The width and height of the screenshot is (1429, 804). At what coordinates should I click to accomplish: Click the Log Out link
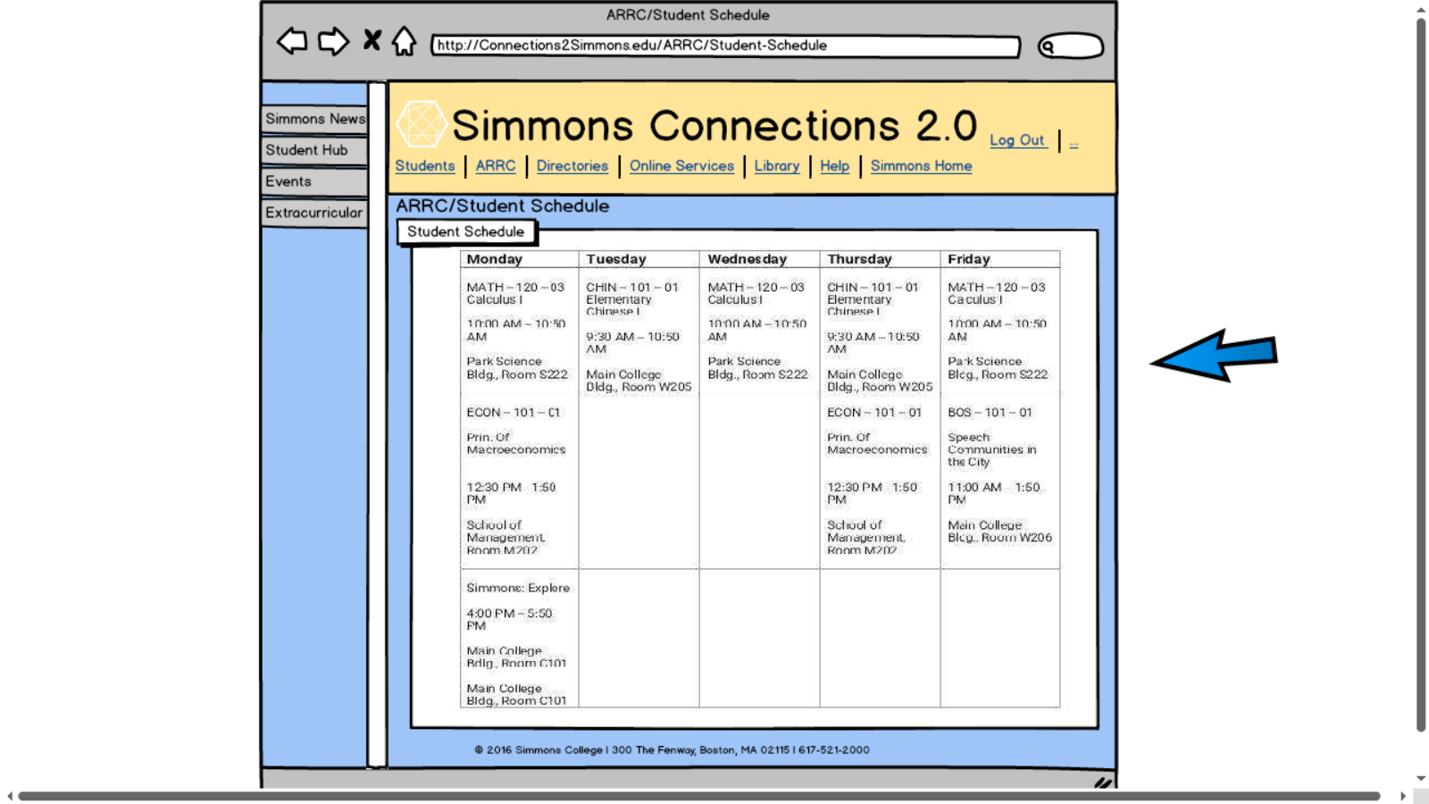click(1017, 140)
